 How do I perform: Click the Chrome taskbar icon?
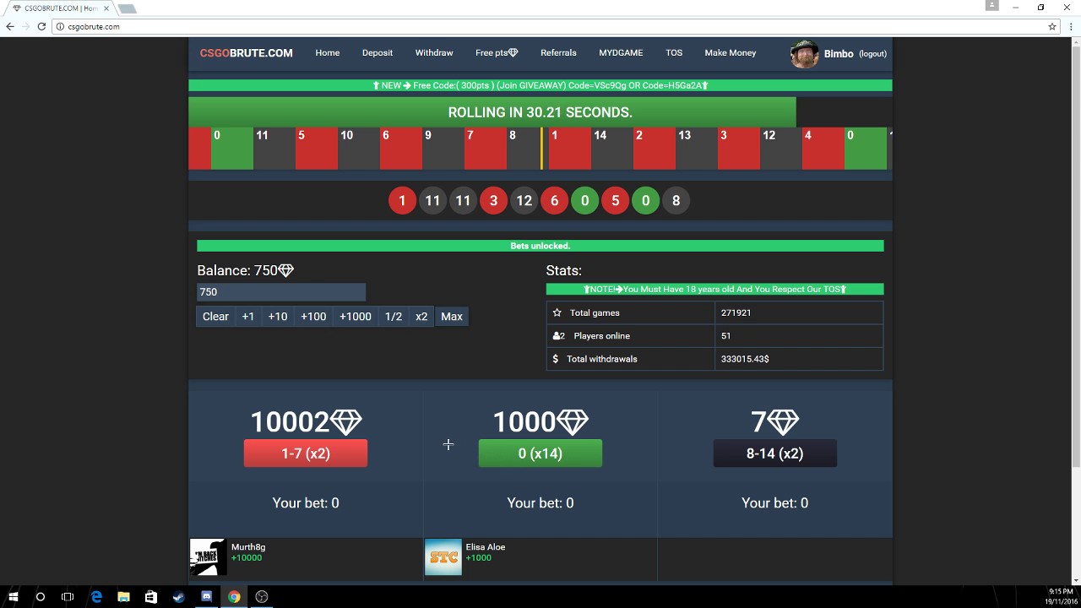[234, 596]
